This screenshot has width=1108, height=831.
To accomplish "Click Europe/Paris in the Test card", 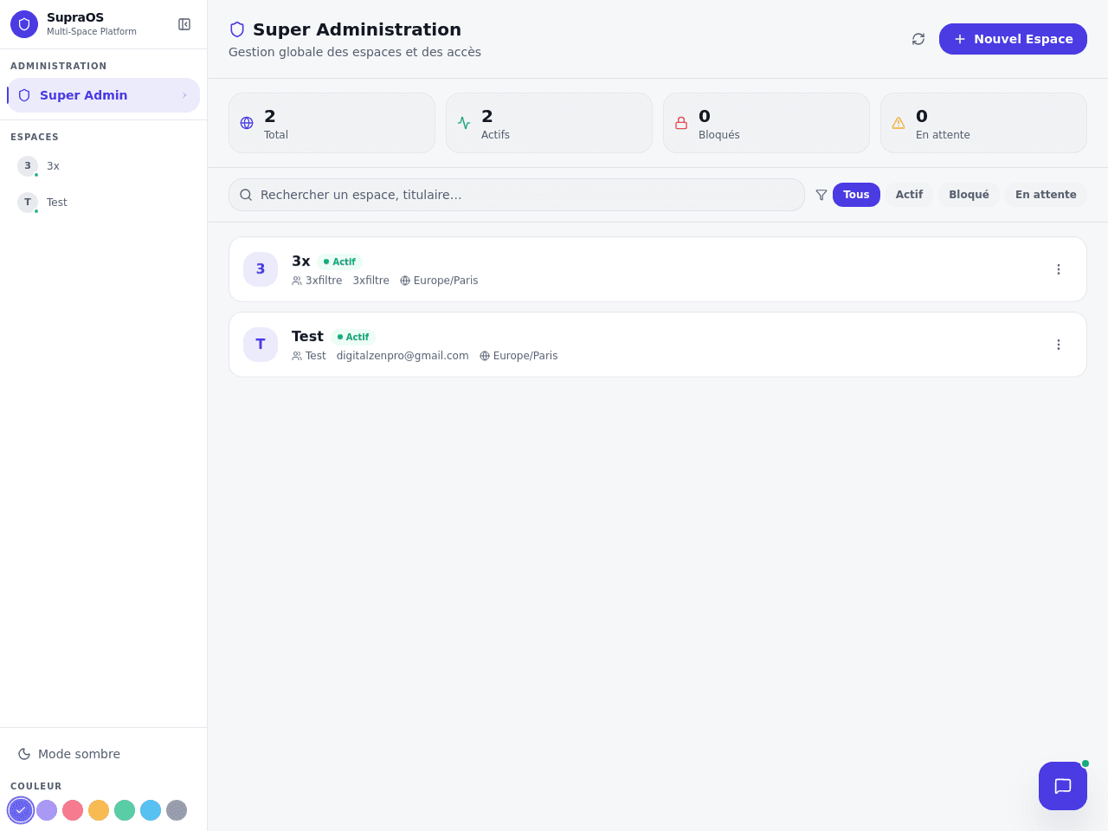I will pyautogui.click(x=525, y=356).
